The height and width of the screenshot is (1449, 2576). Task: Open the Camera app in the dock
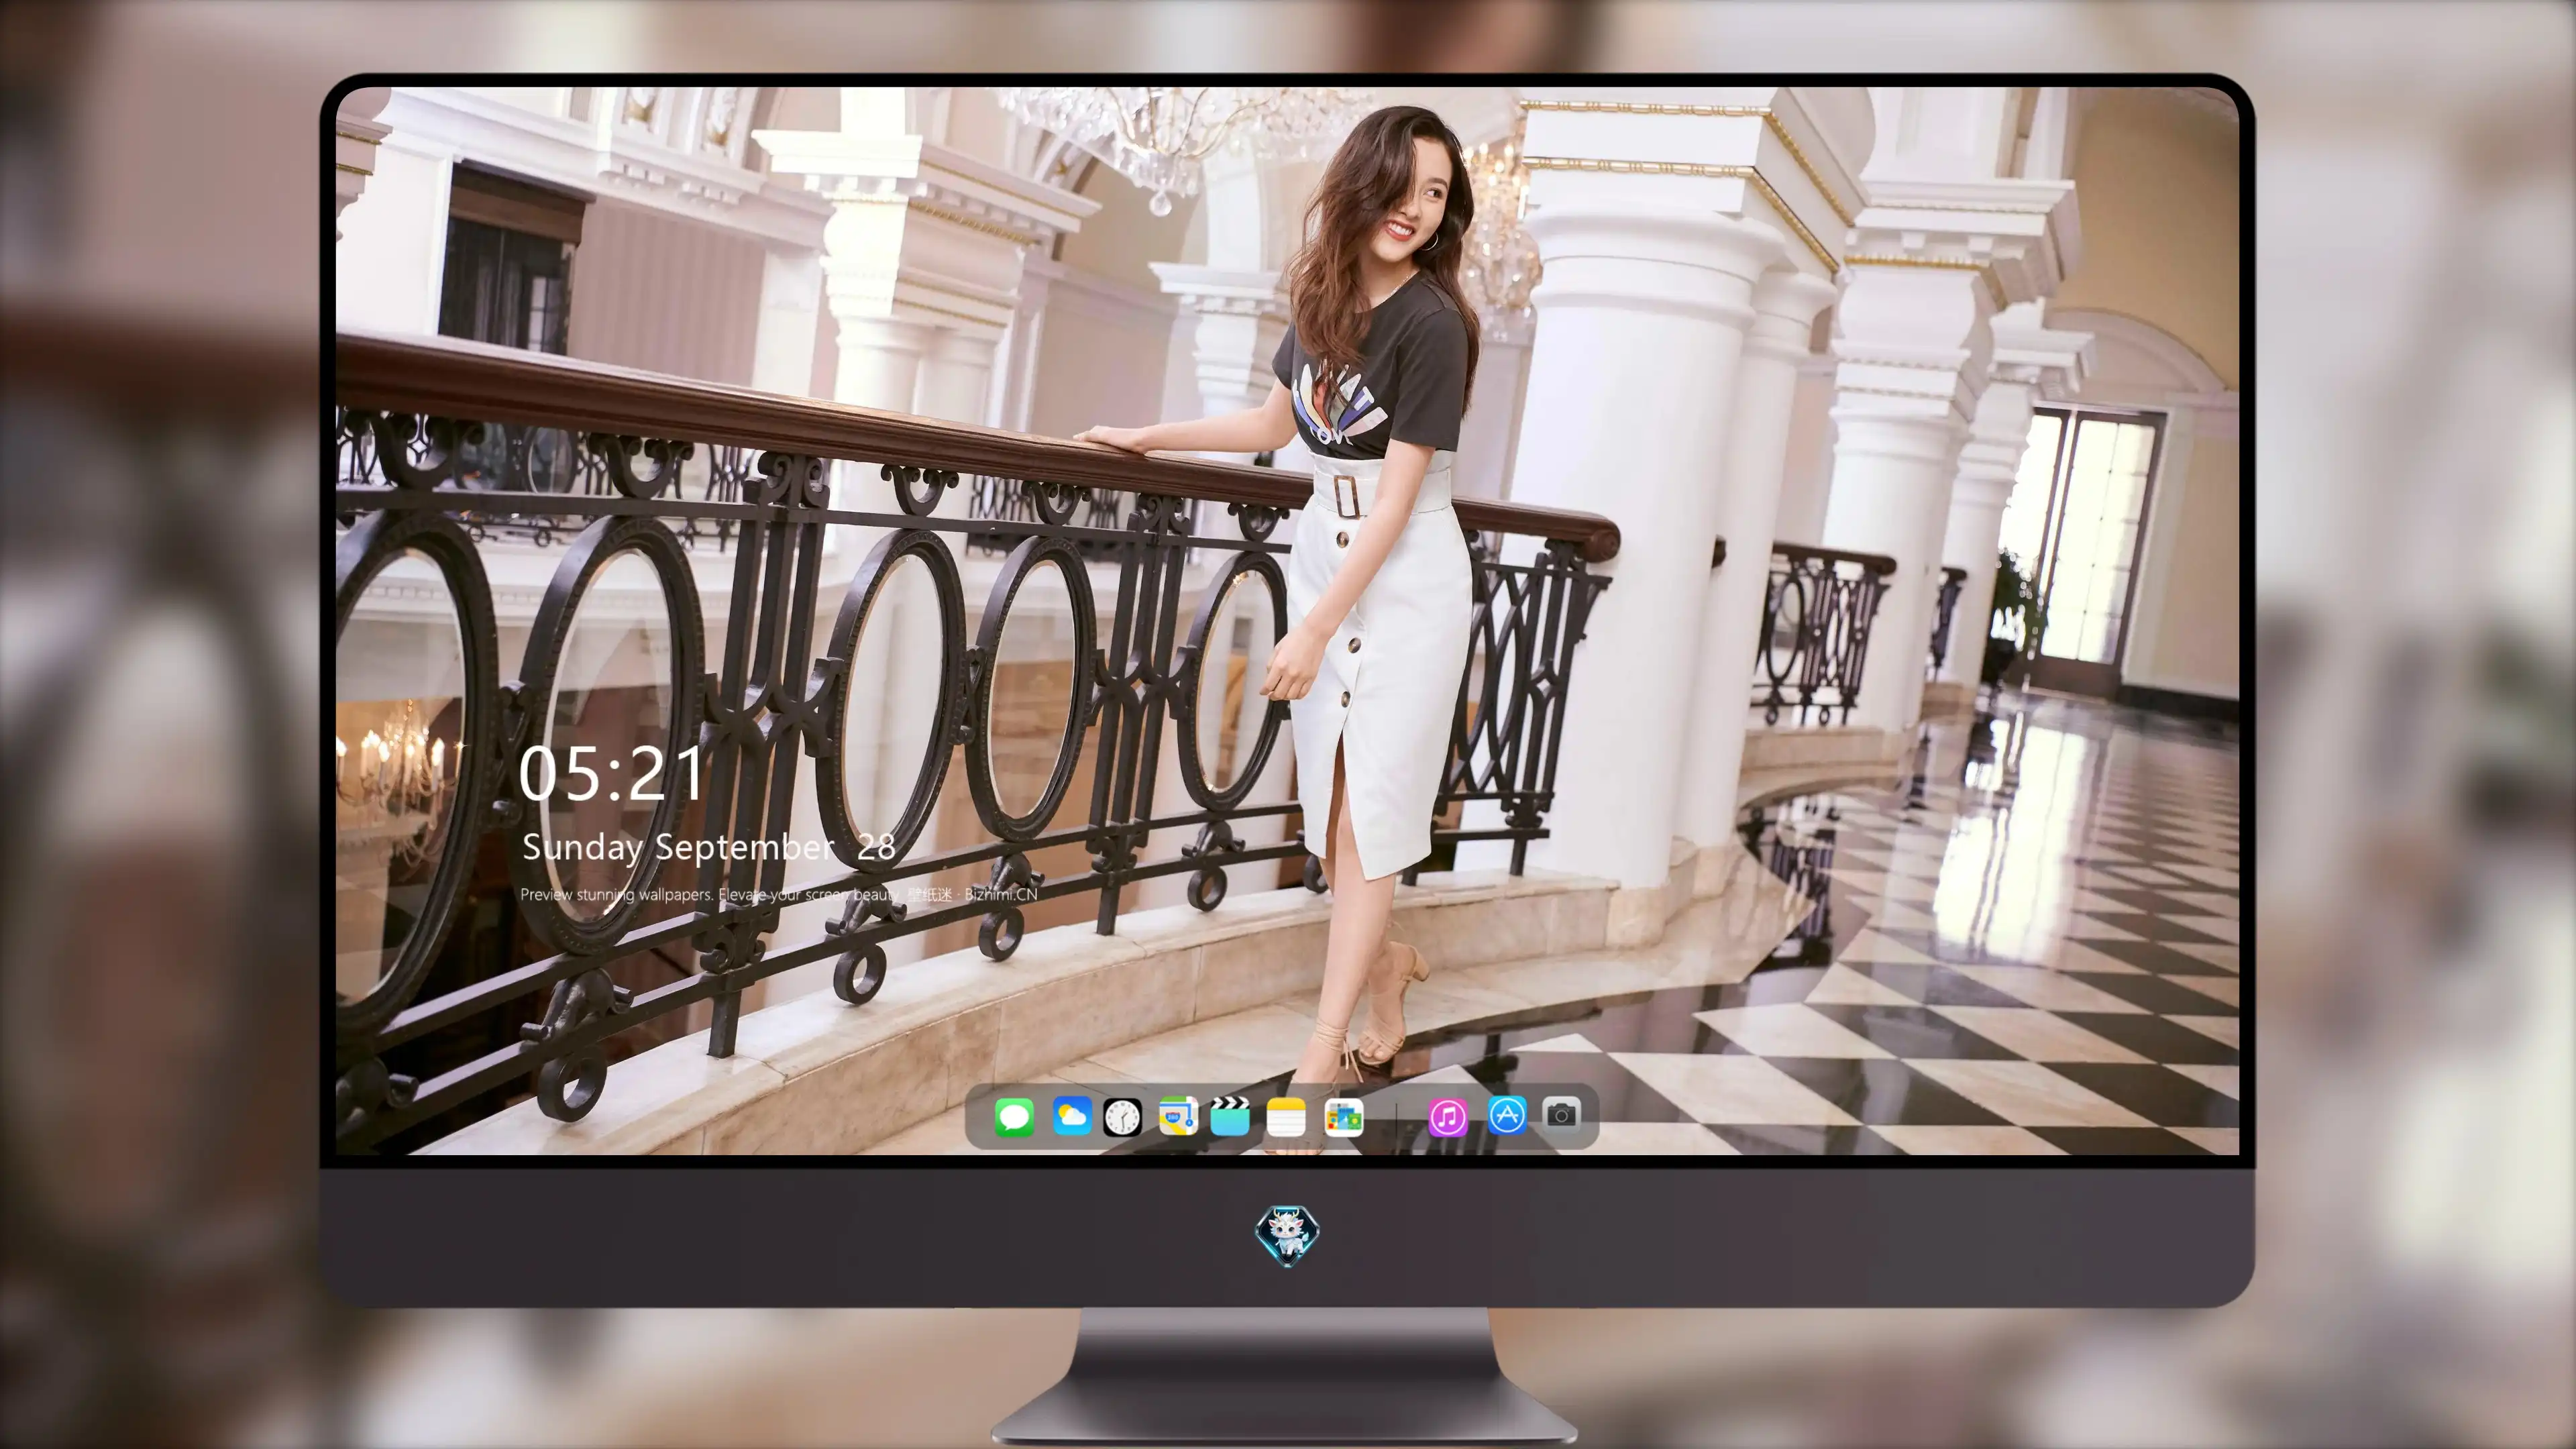point(1561,1114)
